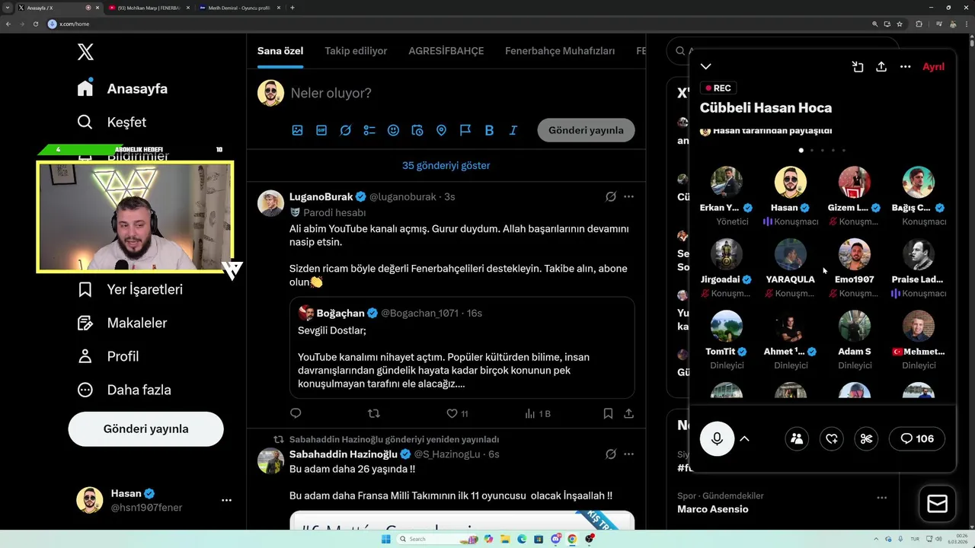Switch to Fenerbahçe Muhafızları tab
Viewport: 975px width, 548px height.
(x=560, y=51)
